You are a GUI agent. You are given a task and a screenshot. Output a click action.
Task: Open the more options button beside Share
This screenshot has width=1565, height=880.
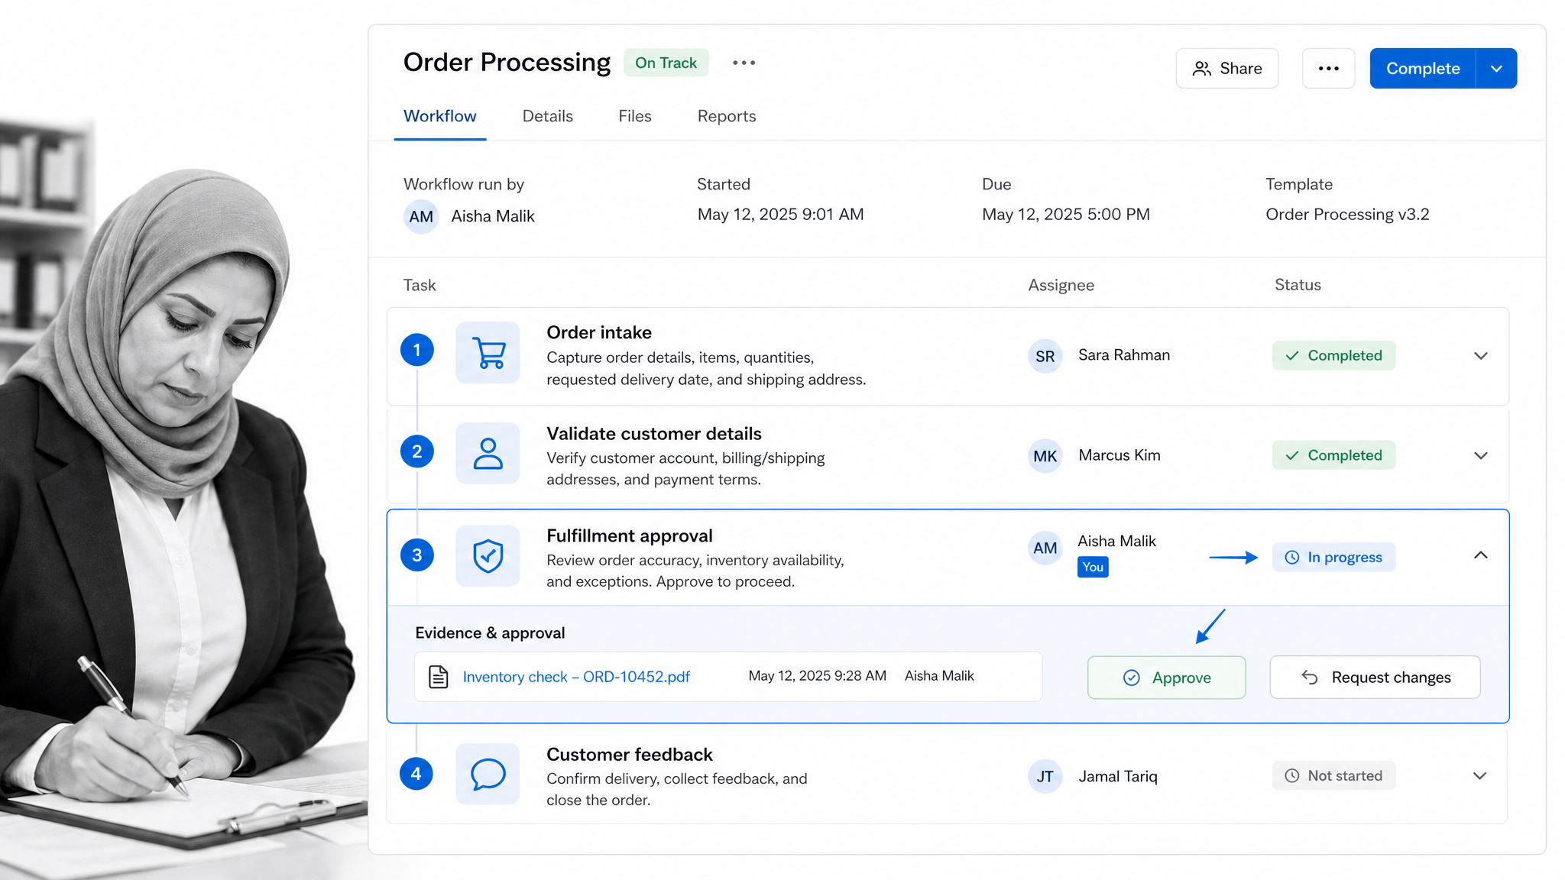pos(1329,69)
